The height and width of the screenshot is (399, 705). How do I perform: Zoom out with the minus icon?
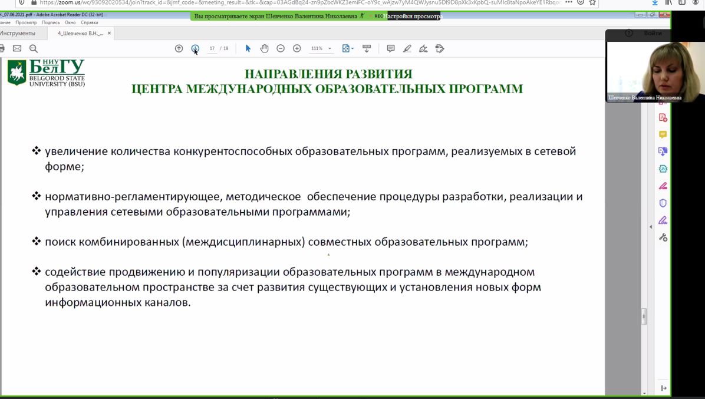pos(281,48)
